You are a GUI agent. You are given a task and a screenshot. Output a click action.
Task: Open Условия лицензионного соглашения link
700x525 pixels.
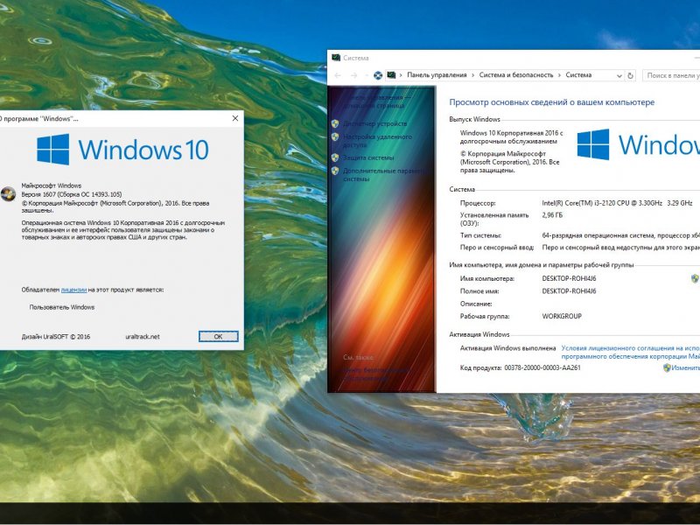pyautogui.click(x=630, y=353)
